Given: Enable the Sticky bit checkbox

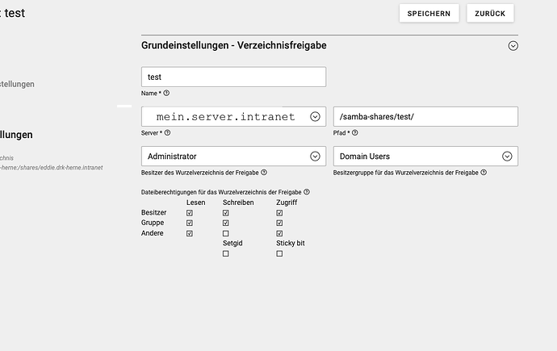Looking at the screenshot, I should 279,253.
